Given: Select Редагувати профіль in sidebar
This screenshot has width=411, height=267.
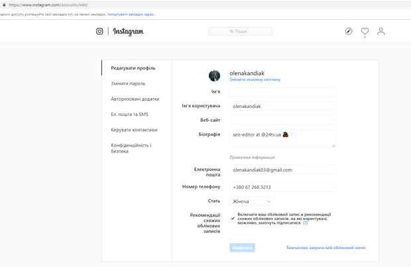Looking at the screenshot, I should (x=133, y=68).
